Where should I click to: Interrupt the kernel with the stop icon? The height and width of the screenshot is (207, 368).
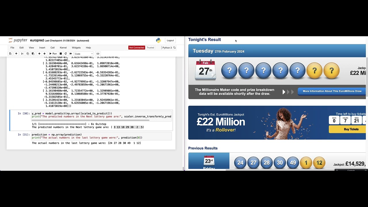pyautogui.click(x=61, y=54)
